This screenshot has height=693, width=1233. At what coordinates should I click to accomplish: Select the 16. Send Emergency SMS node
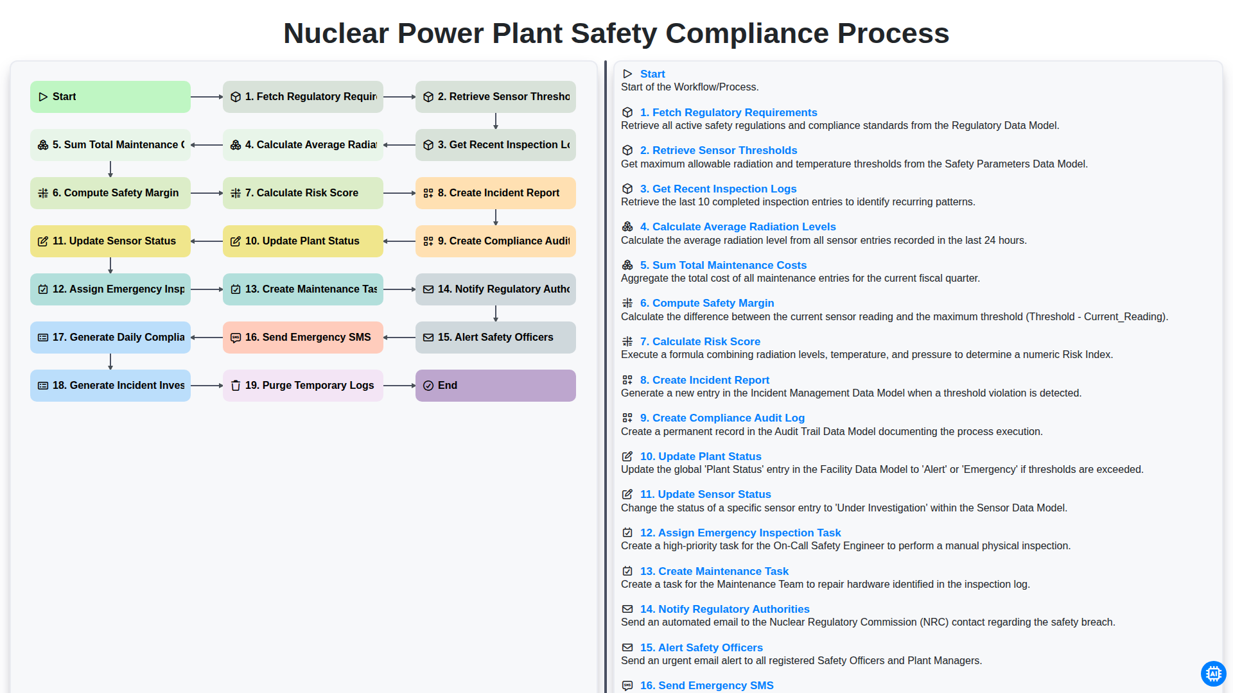point(303,338)
